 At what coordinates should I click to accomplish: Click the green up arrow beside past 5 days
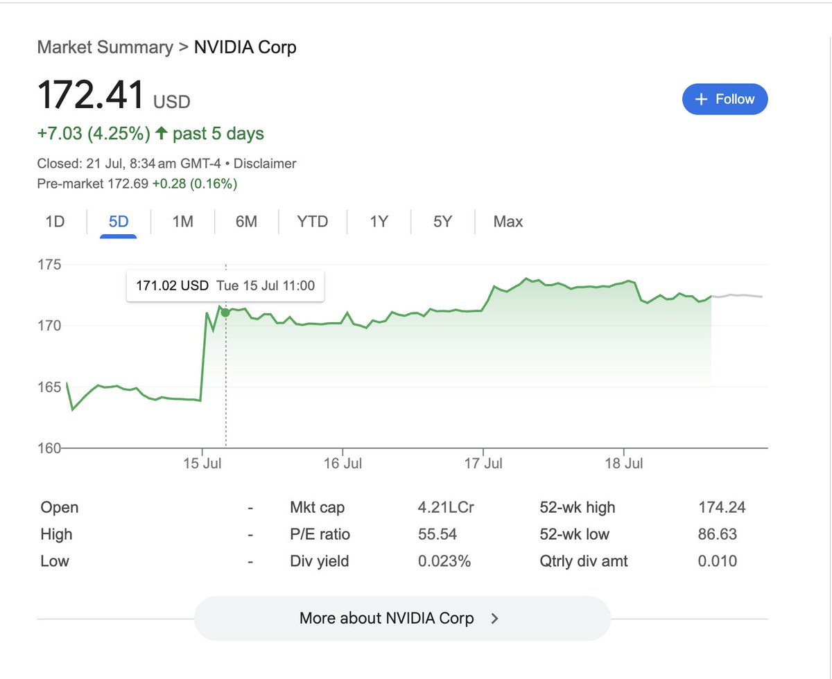point(162,133)
